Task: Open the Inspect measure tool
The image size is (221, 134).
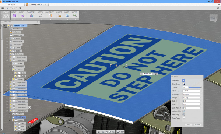Action: pyautogui.click(x=60, y=15)
